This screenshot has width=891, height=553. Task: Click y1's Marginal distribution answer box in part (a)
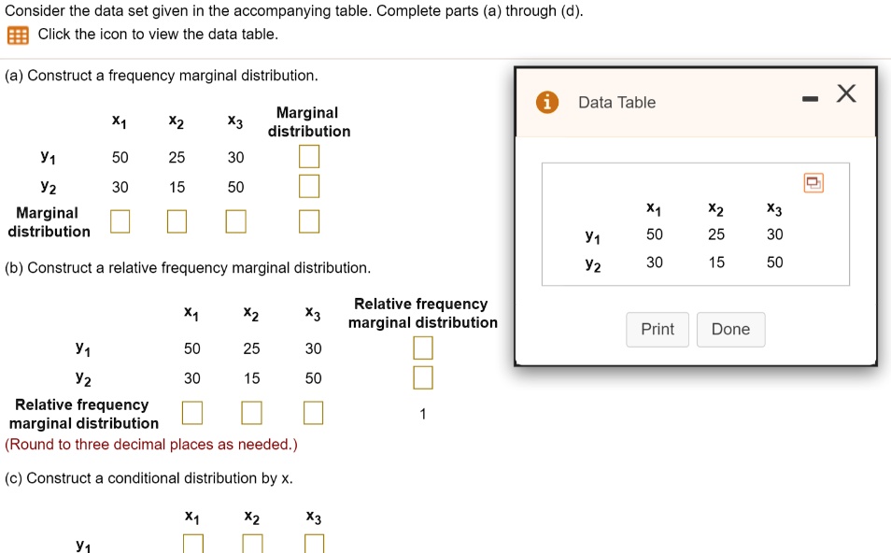pos(308,156)
